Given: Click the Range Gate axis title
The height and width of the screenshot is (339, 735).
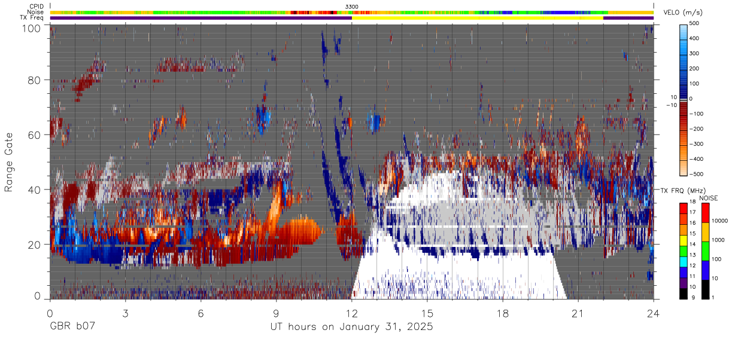Looking at the screenshot, I should [x=9, y=163].
